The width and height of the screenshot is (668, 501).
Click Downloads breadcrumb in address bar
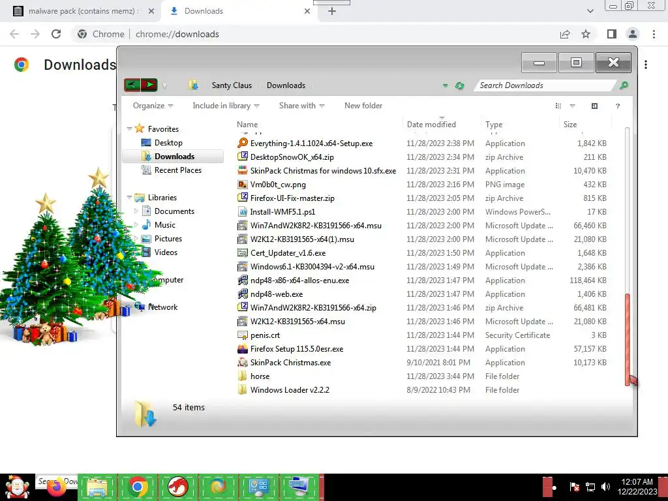click(x=286, y=85)
